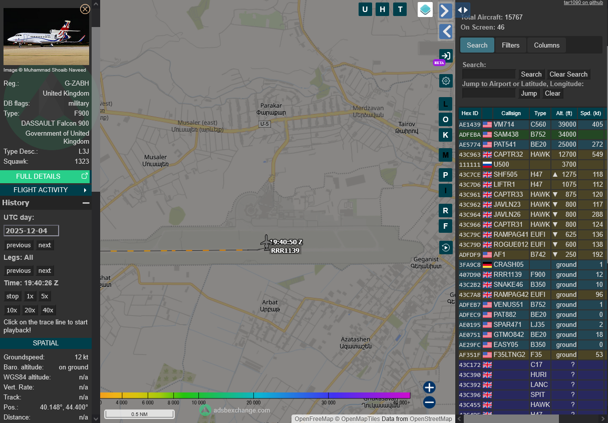Click the aircraft icon on the map
Screen dimensions: 608x423
click(265, 243)
